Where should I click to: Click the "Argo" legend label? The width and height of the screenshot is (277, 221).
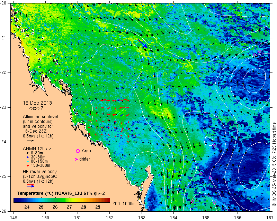[x=86, y=151]
